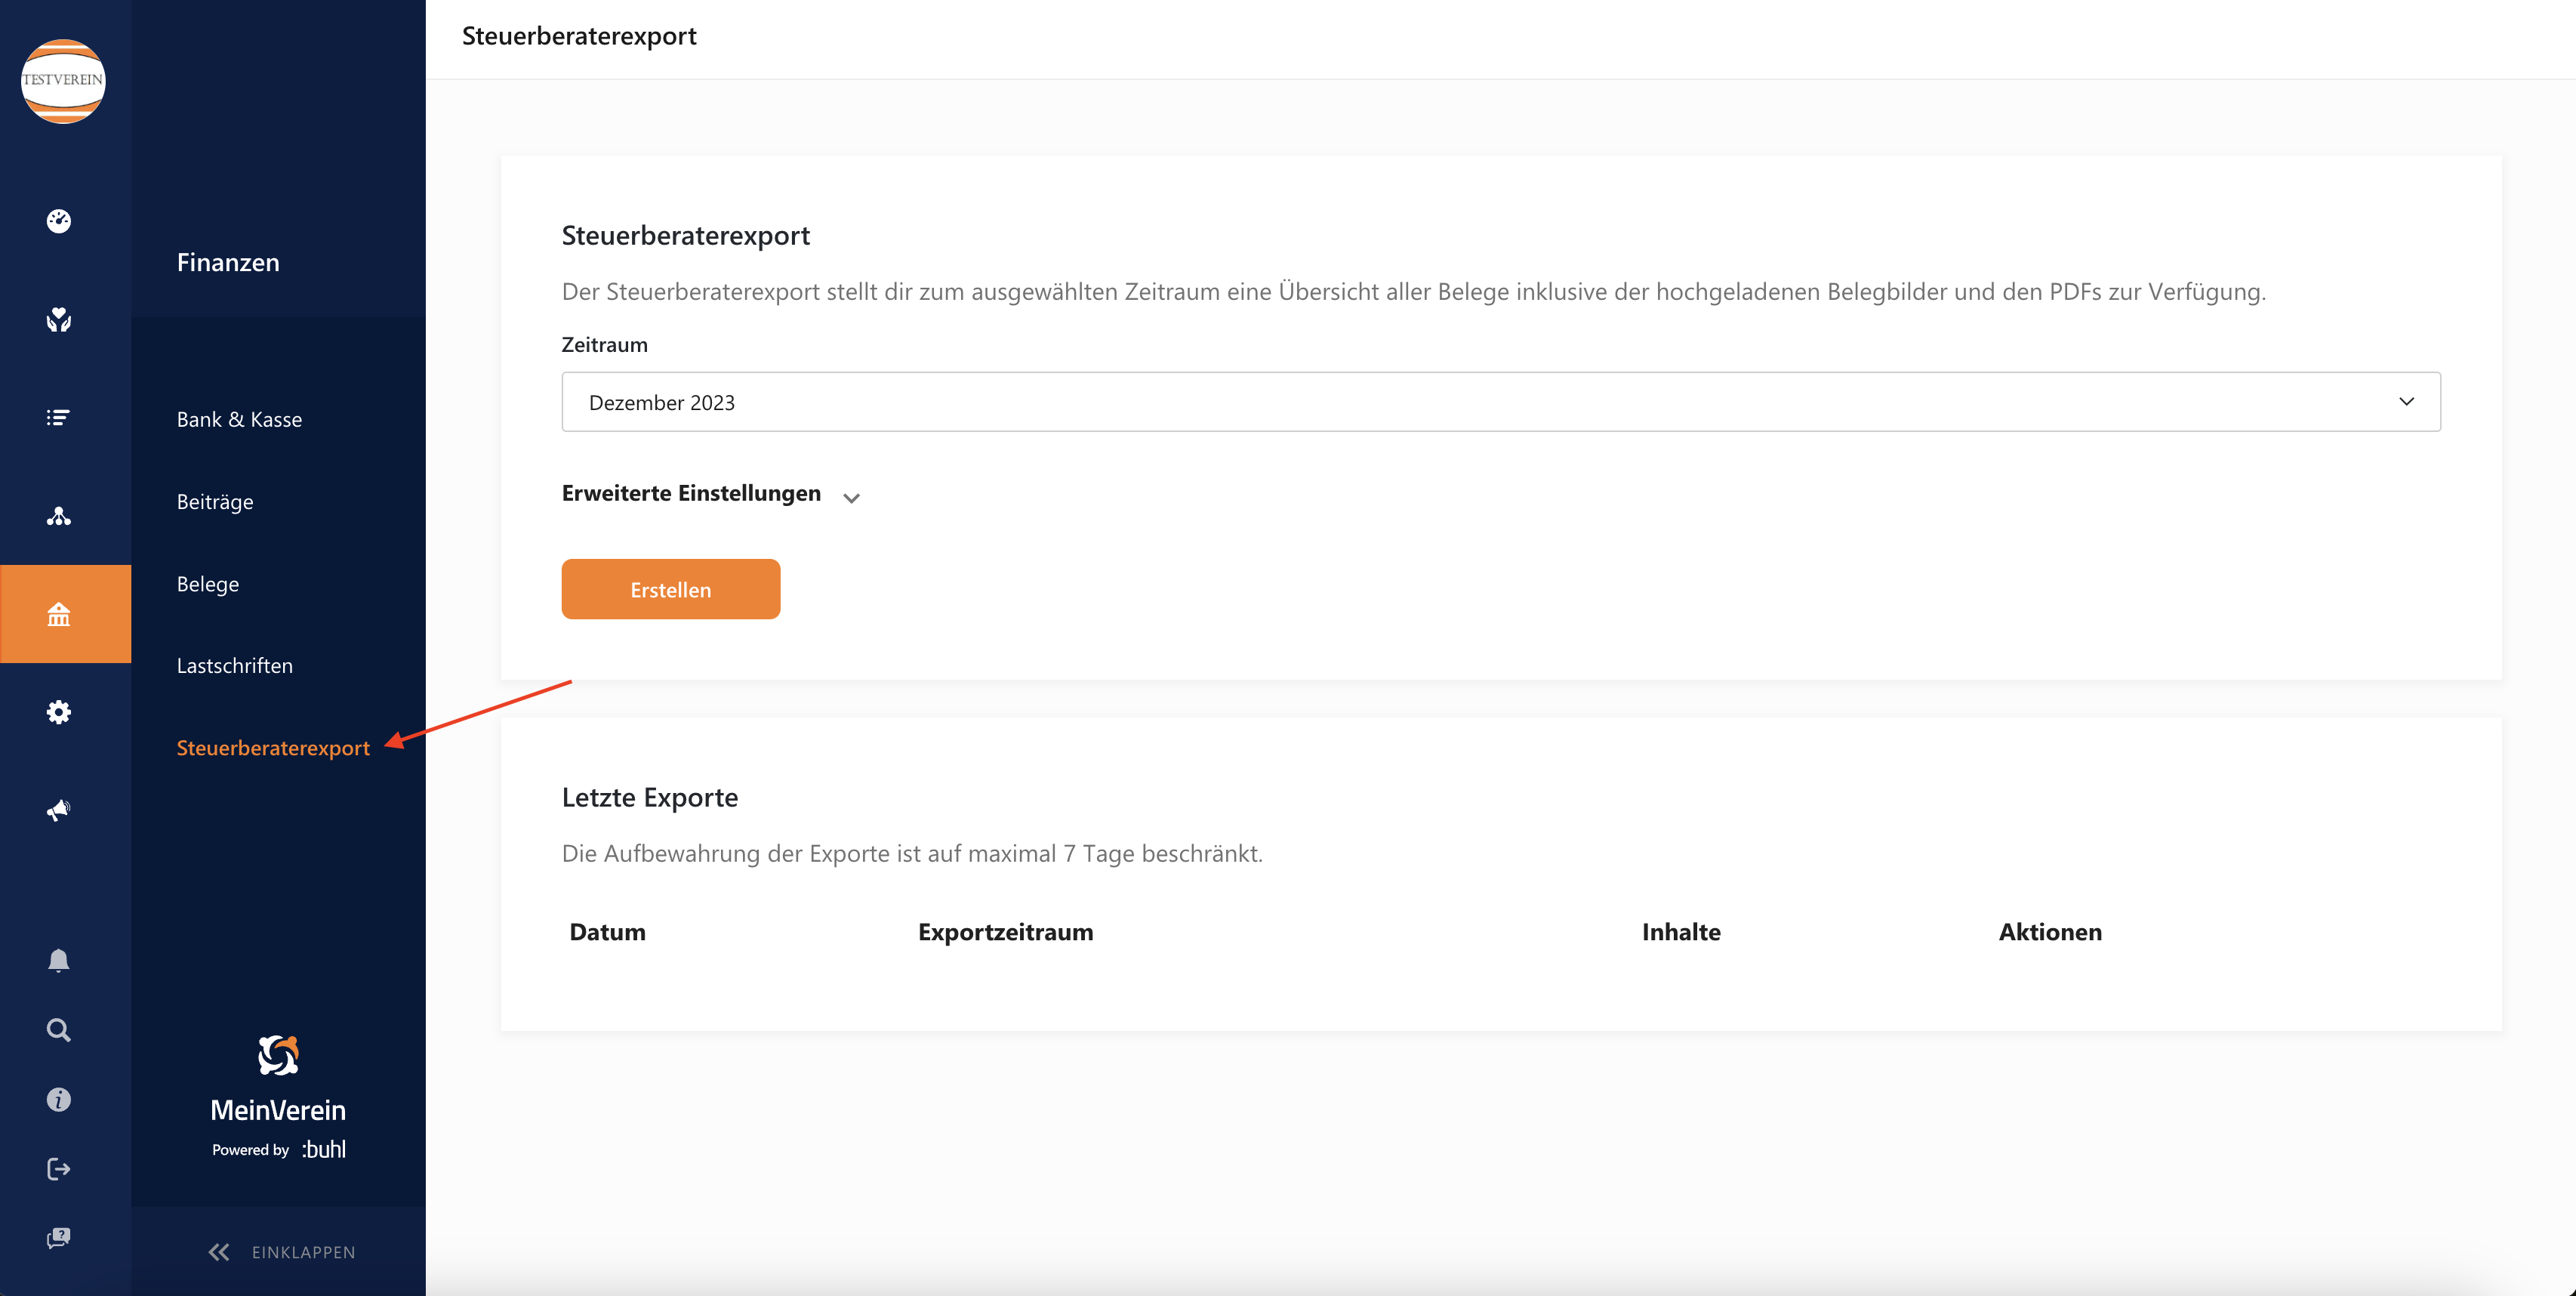2576x1296 pixels.
Task: Click the Datum column header
Action: pyautogui.click(x=607, y=932)
